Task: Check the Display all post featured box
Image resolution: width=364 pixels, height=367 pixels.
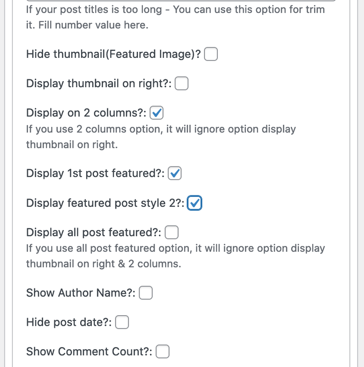Action: click(171, 232)
